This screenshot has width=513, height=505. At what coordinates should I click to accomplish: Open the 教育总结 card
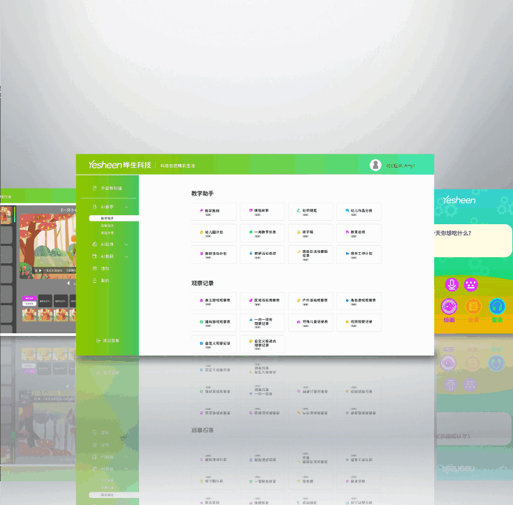359,233
